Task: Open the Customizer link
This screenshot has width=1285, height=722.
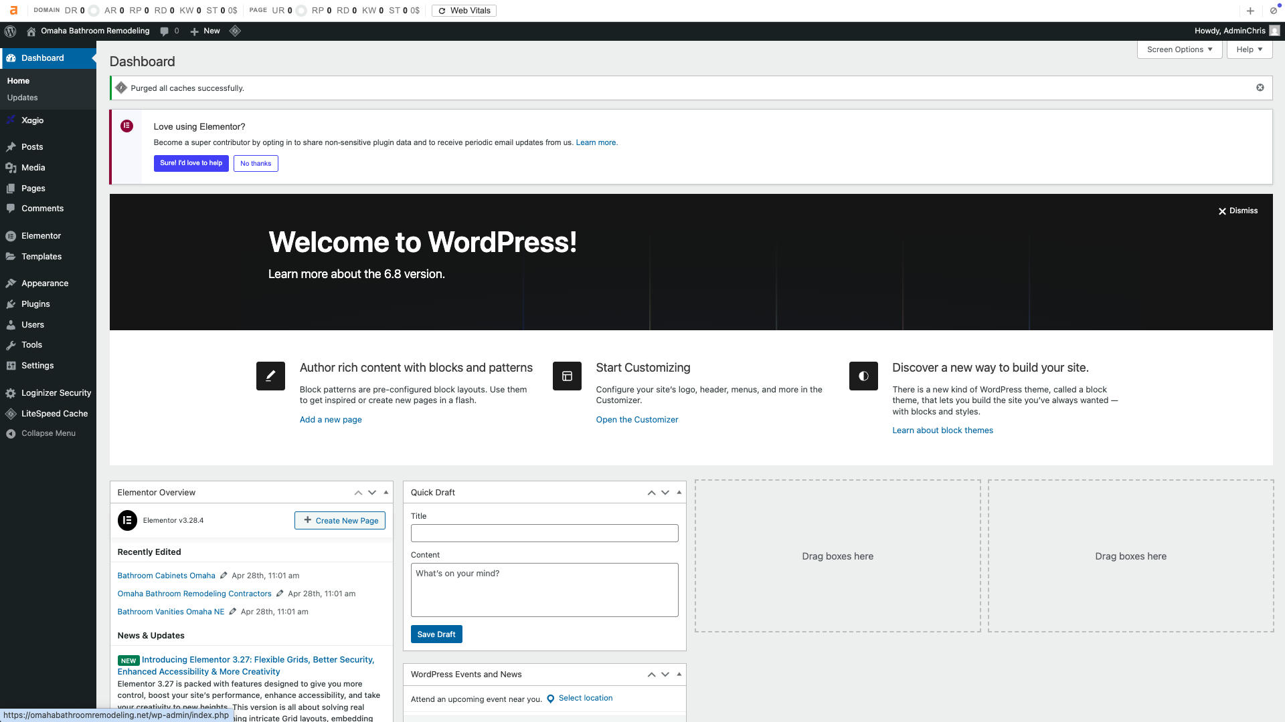Action: [637, 420]
